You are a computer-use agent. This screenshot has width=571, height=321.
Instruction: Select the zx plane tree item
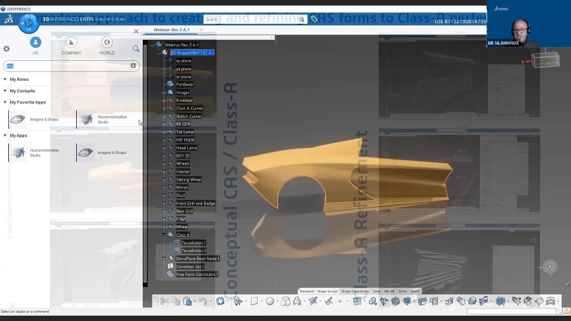184,77
